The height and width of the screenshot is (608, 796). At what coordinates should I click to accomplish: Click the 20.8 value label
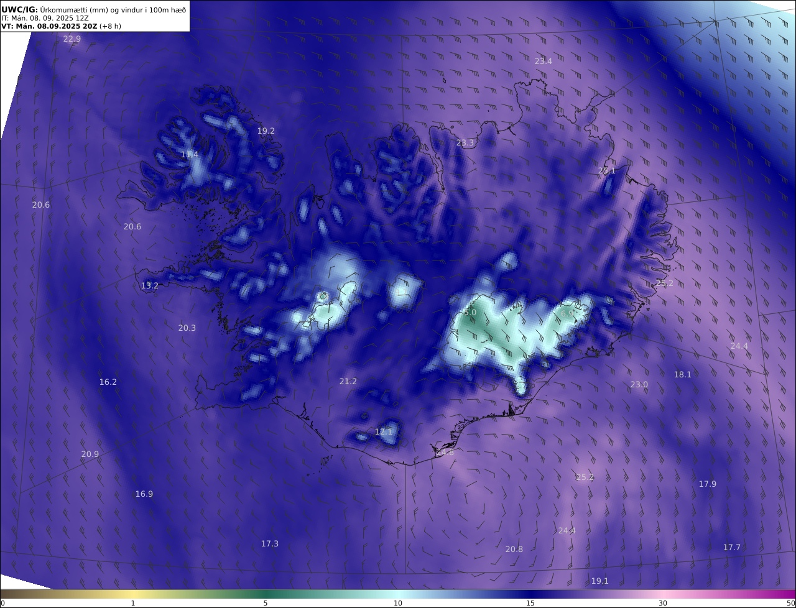point(514,549)
